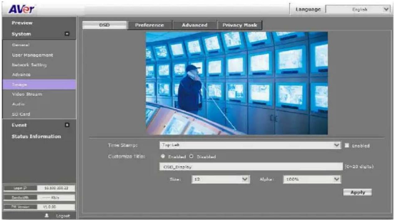The image size is (394, 220).
Task: Click the (0~20 digits) hint text
Action: tap(359, 167)
